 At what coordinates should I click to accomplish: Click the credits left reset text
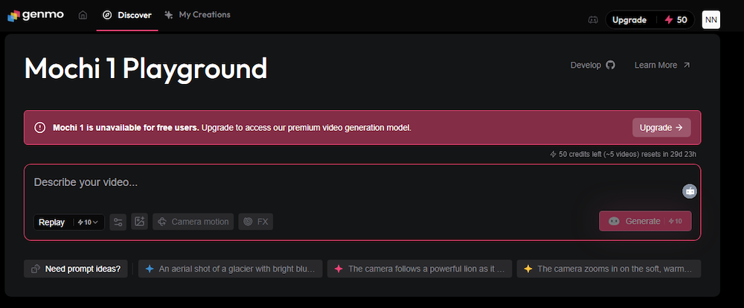pos(623,154)
